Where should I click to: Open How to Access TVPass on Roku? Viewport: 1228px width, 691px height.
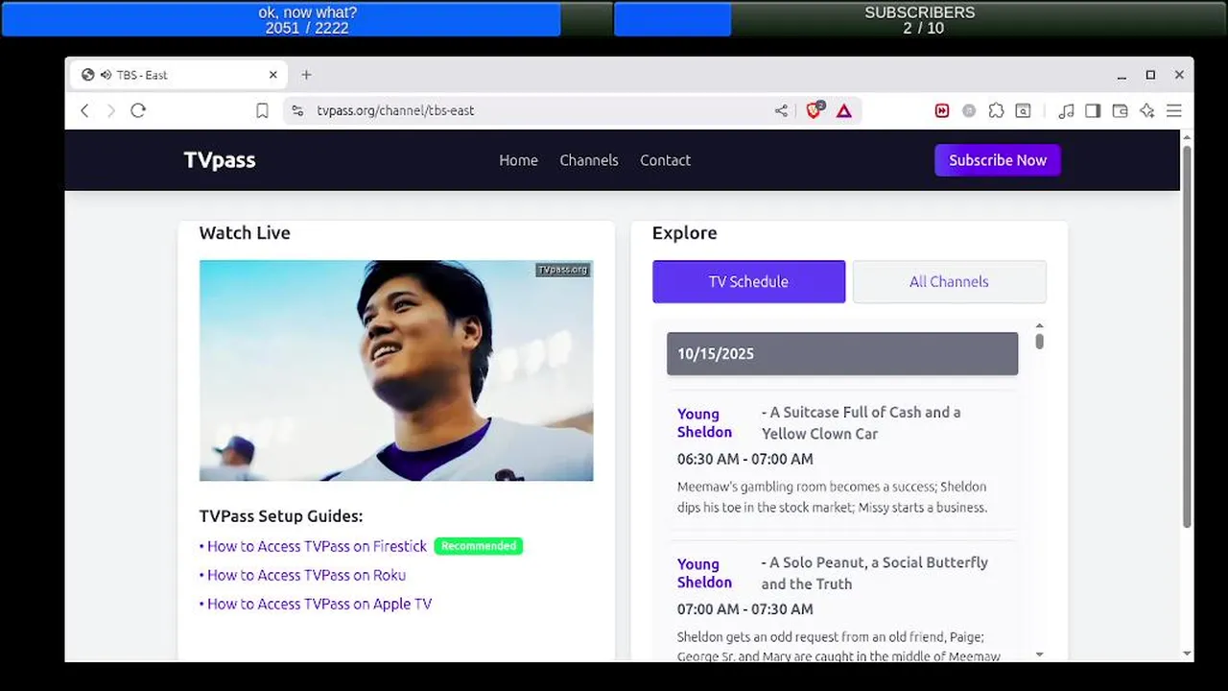(306, 575)
